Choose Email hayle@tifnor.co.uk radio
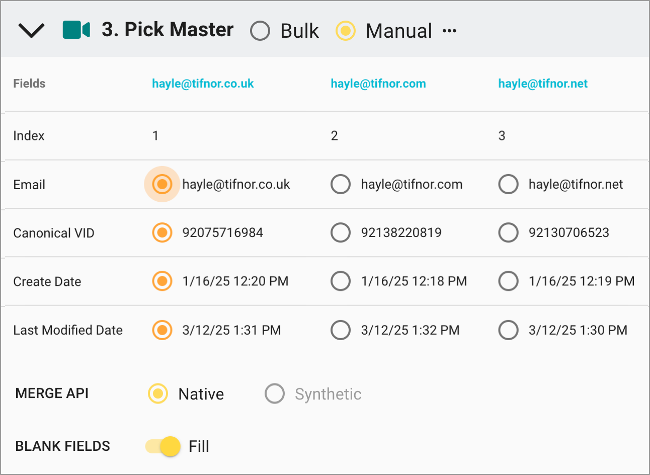This screenshot has height=475, width=650. 162,184
